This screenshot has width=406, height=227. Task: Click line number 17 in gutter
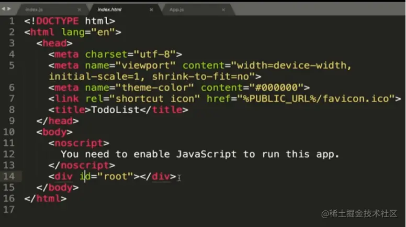pyautogui.click(x=9, y=210)
